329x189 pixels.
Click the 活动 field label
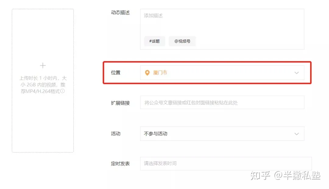pyautogui.click(x=116, y=134)
